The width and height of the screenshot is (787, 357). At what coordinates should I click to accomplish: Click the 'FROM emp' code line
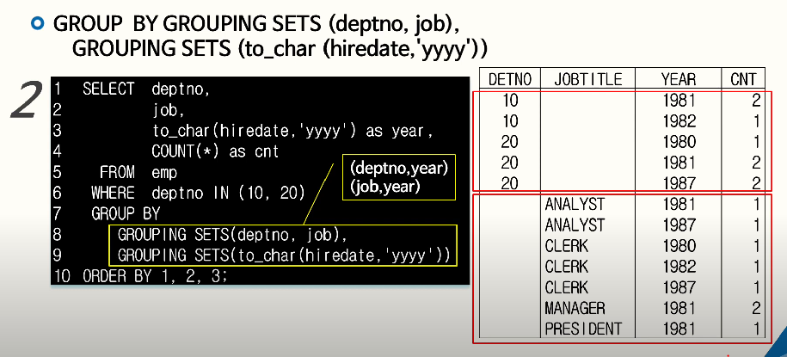(138, 172)
